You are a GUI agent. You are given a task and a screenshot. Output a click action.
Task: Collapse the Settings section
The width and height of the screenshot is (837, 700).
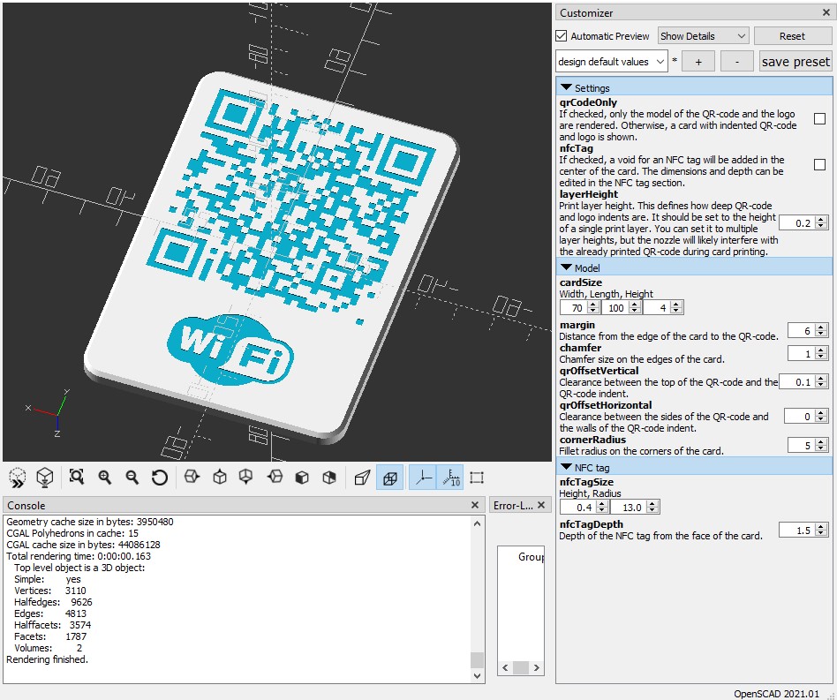(564, 87)
